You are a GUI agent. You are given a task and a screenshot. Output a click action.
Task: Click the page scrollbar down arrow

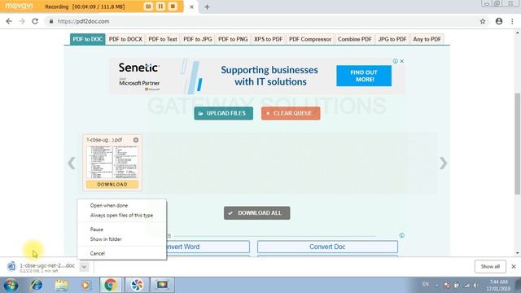pyautogui.click(x=518, y=253)
